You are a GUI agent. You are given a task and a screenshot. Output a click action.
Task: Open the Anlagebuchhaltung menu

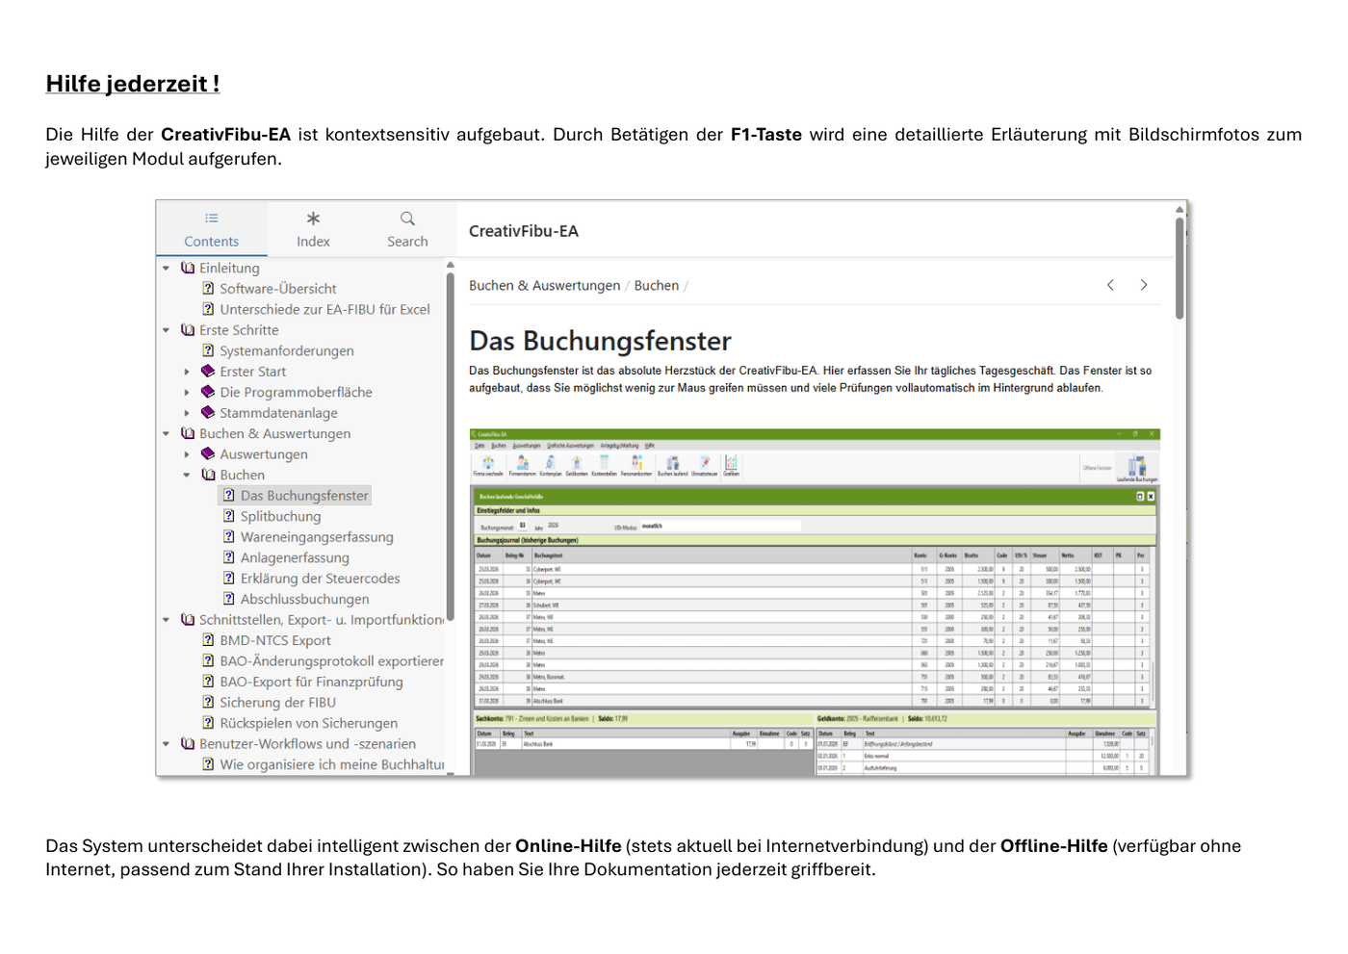pyautogui.click(x=620, y=446)
